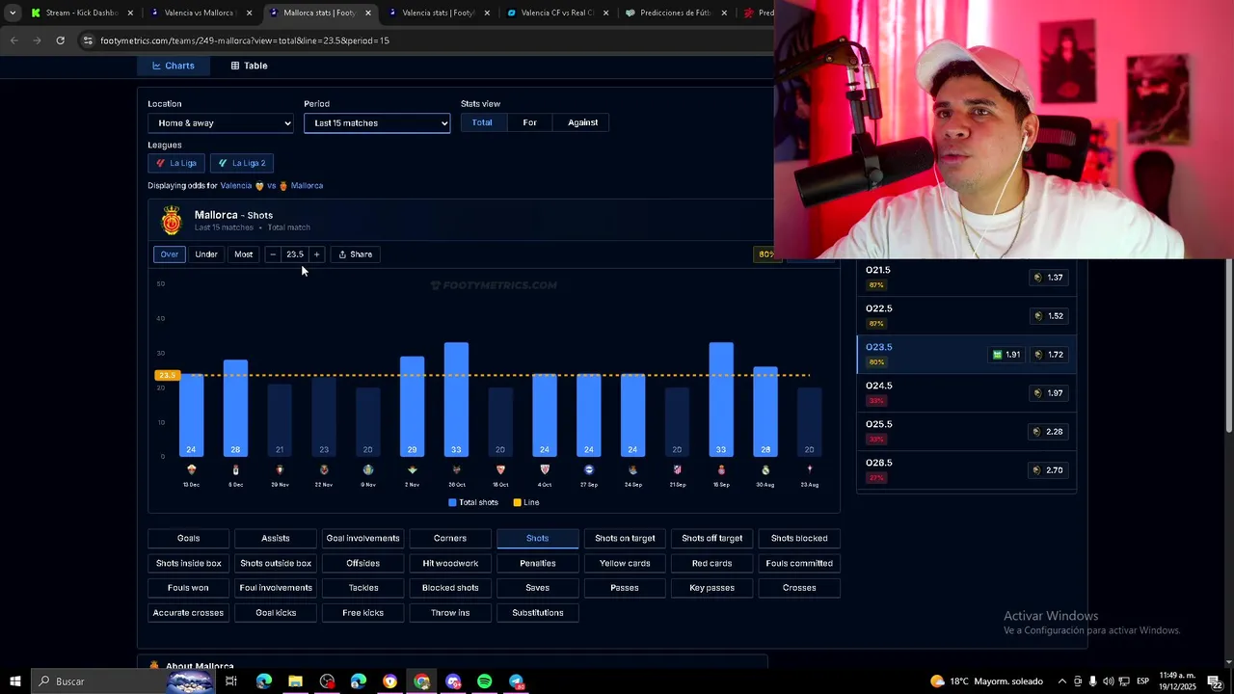Image resolution: width=1234 pixels, height=694 pixels.
Task: Click the 6 Dec opponent crest icon
Action: [235, 469]
